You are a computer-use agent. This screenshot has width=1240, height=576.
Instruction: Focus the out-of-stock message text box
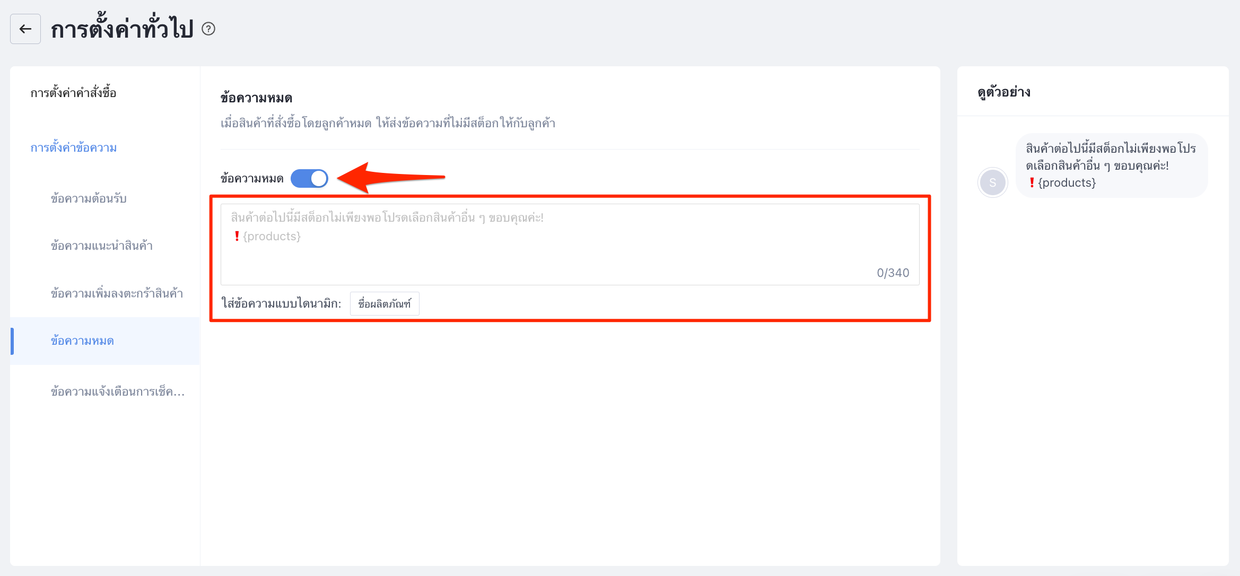coord(570,245)
